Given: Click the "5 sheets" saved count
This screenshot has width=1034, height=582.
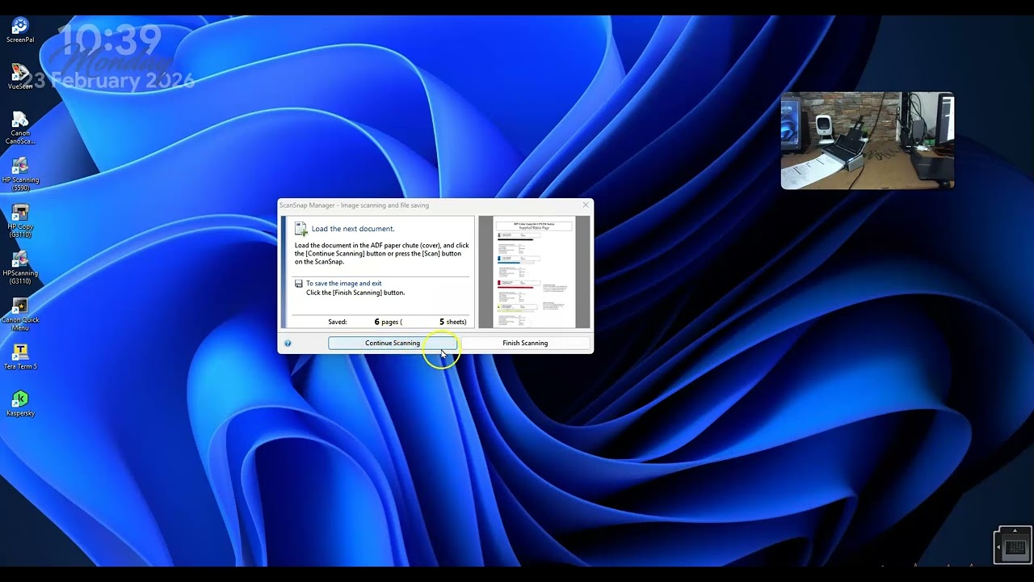Looking at the screenshot, I should 452,322.
